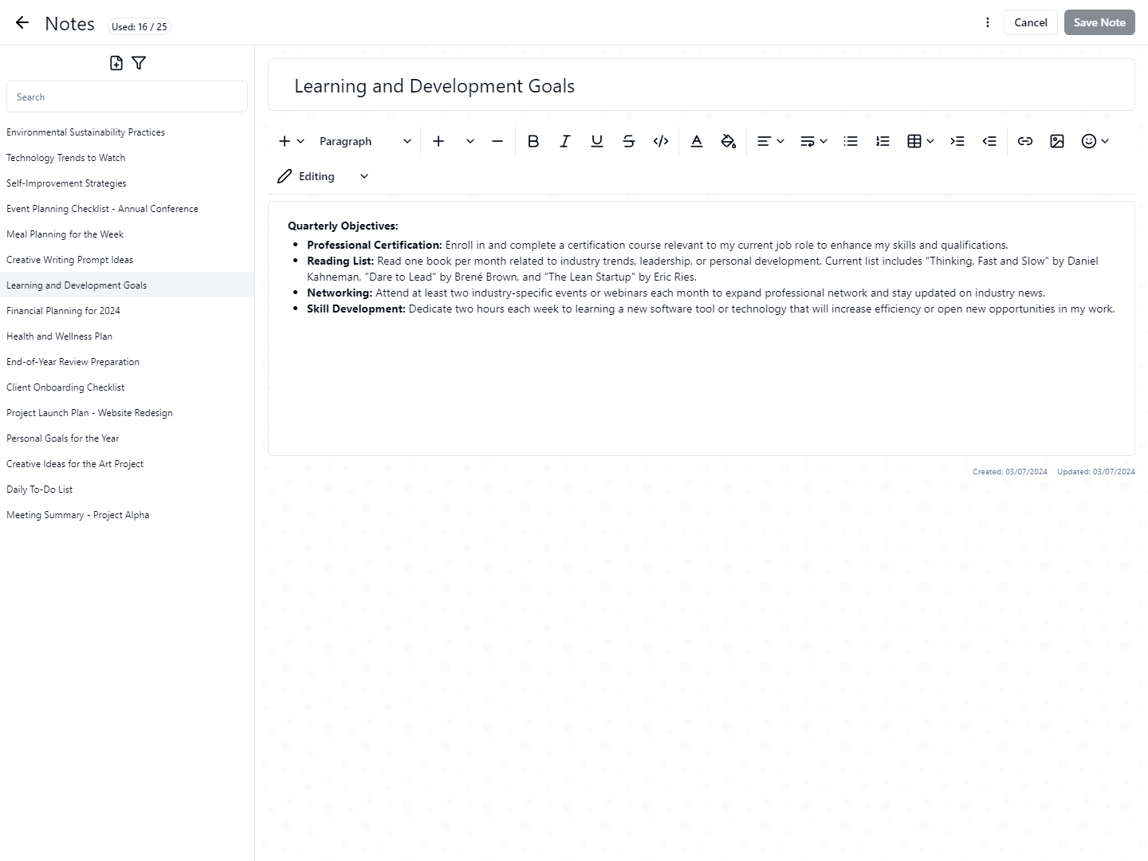Open the text alignment dropdown
The height and width of the screenshot is (861, 1148).
coord(770,141)
